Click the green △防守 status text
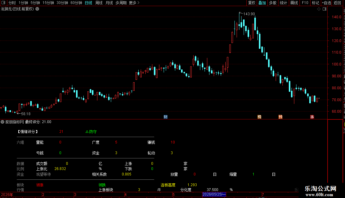345x198 pixels. 91,132
